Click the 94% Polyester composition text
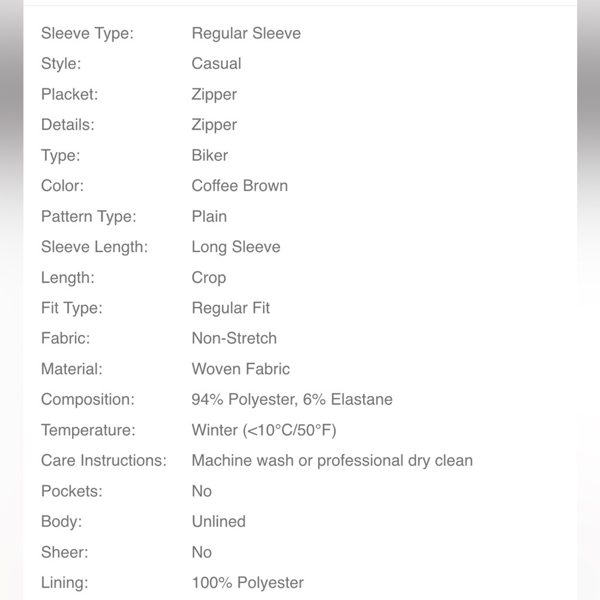The image size is (600, 600). (245, 400)
